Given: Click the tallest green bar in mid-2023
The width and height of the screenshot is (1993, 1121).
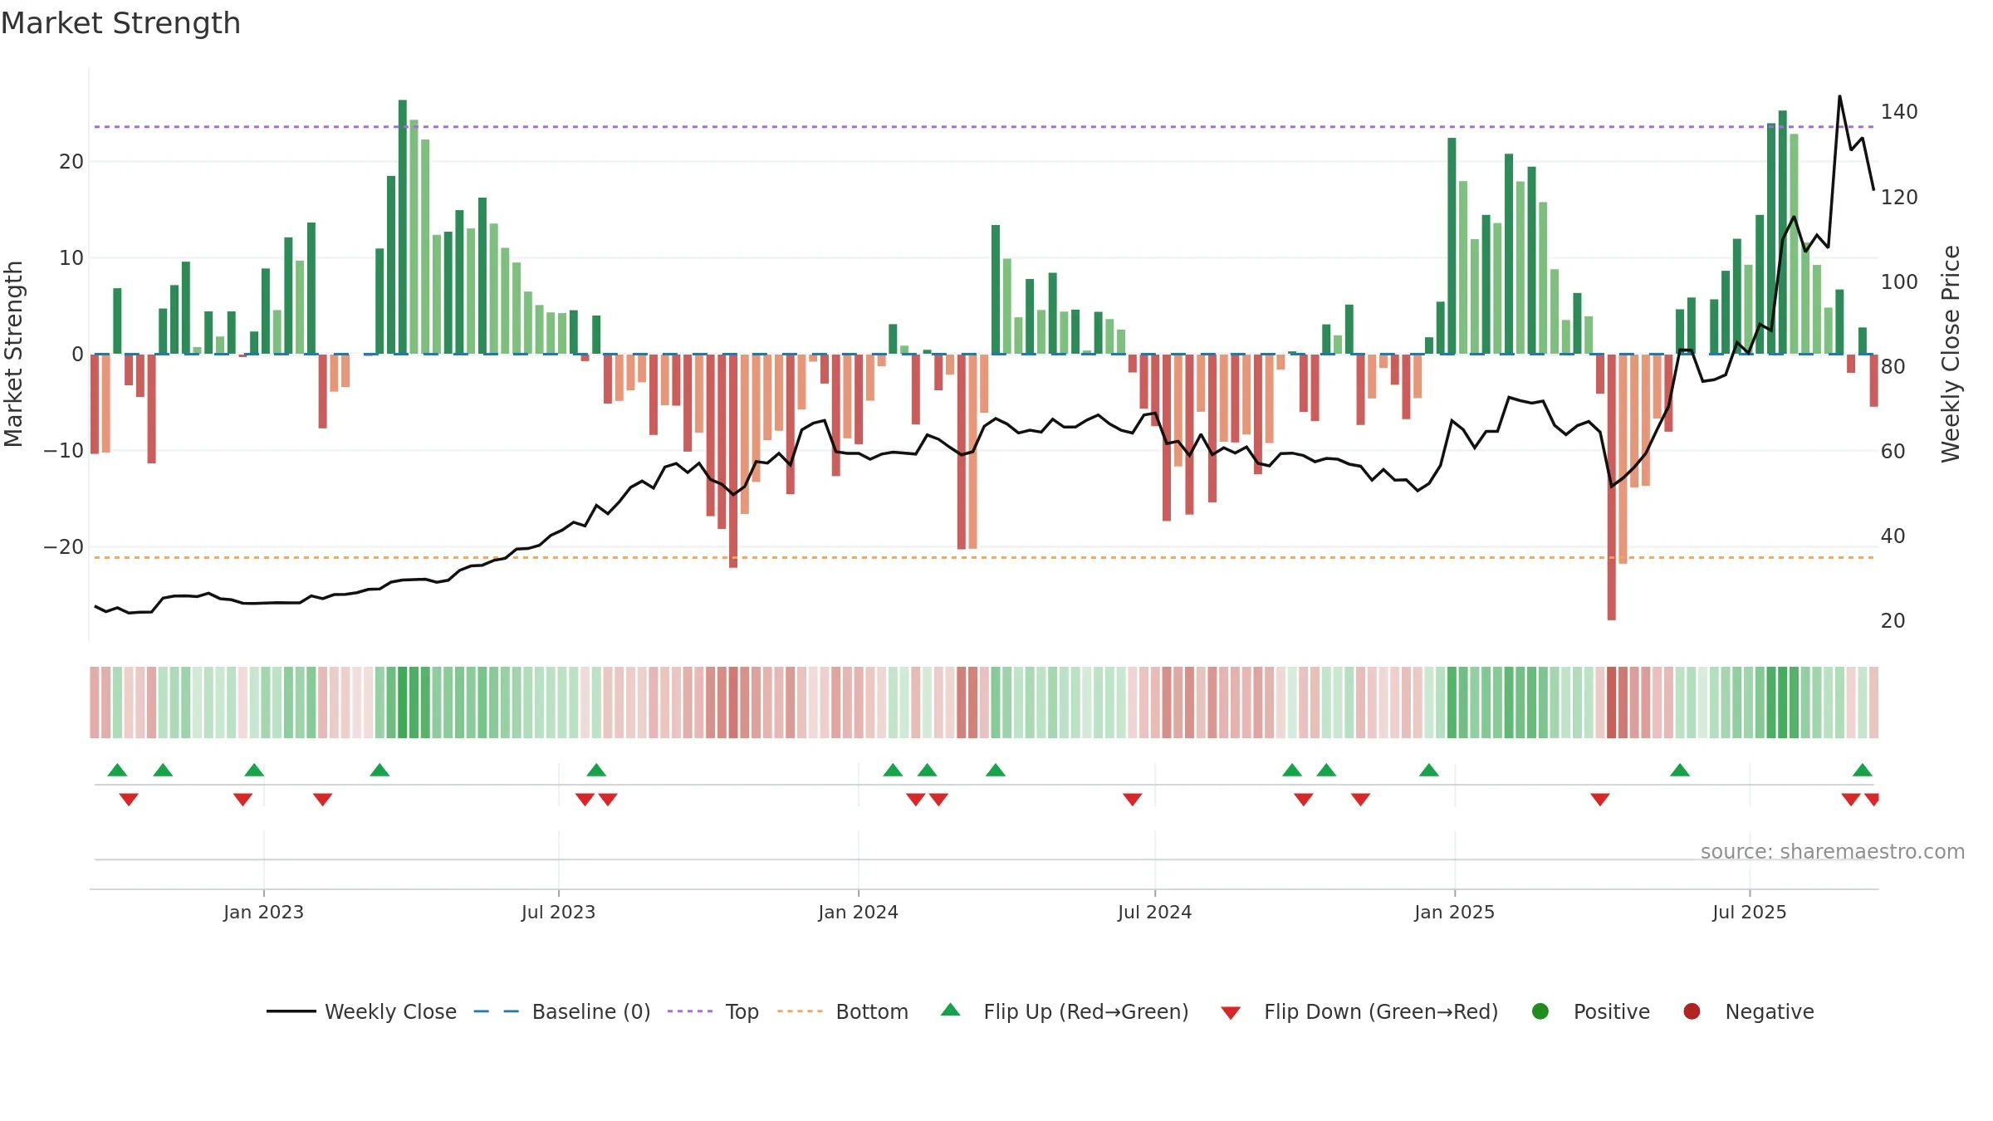Looking at the screenshot, I should click(403, 227).
